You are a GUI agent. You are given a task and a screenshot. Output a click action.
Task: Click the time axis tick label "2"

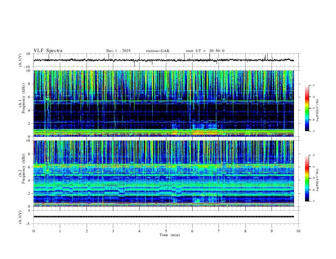click(87, 231)
